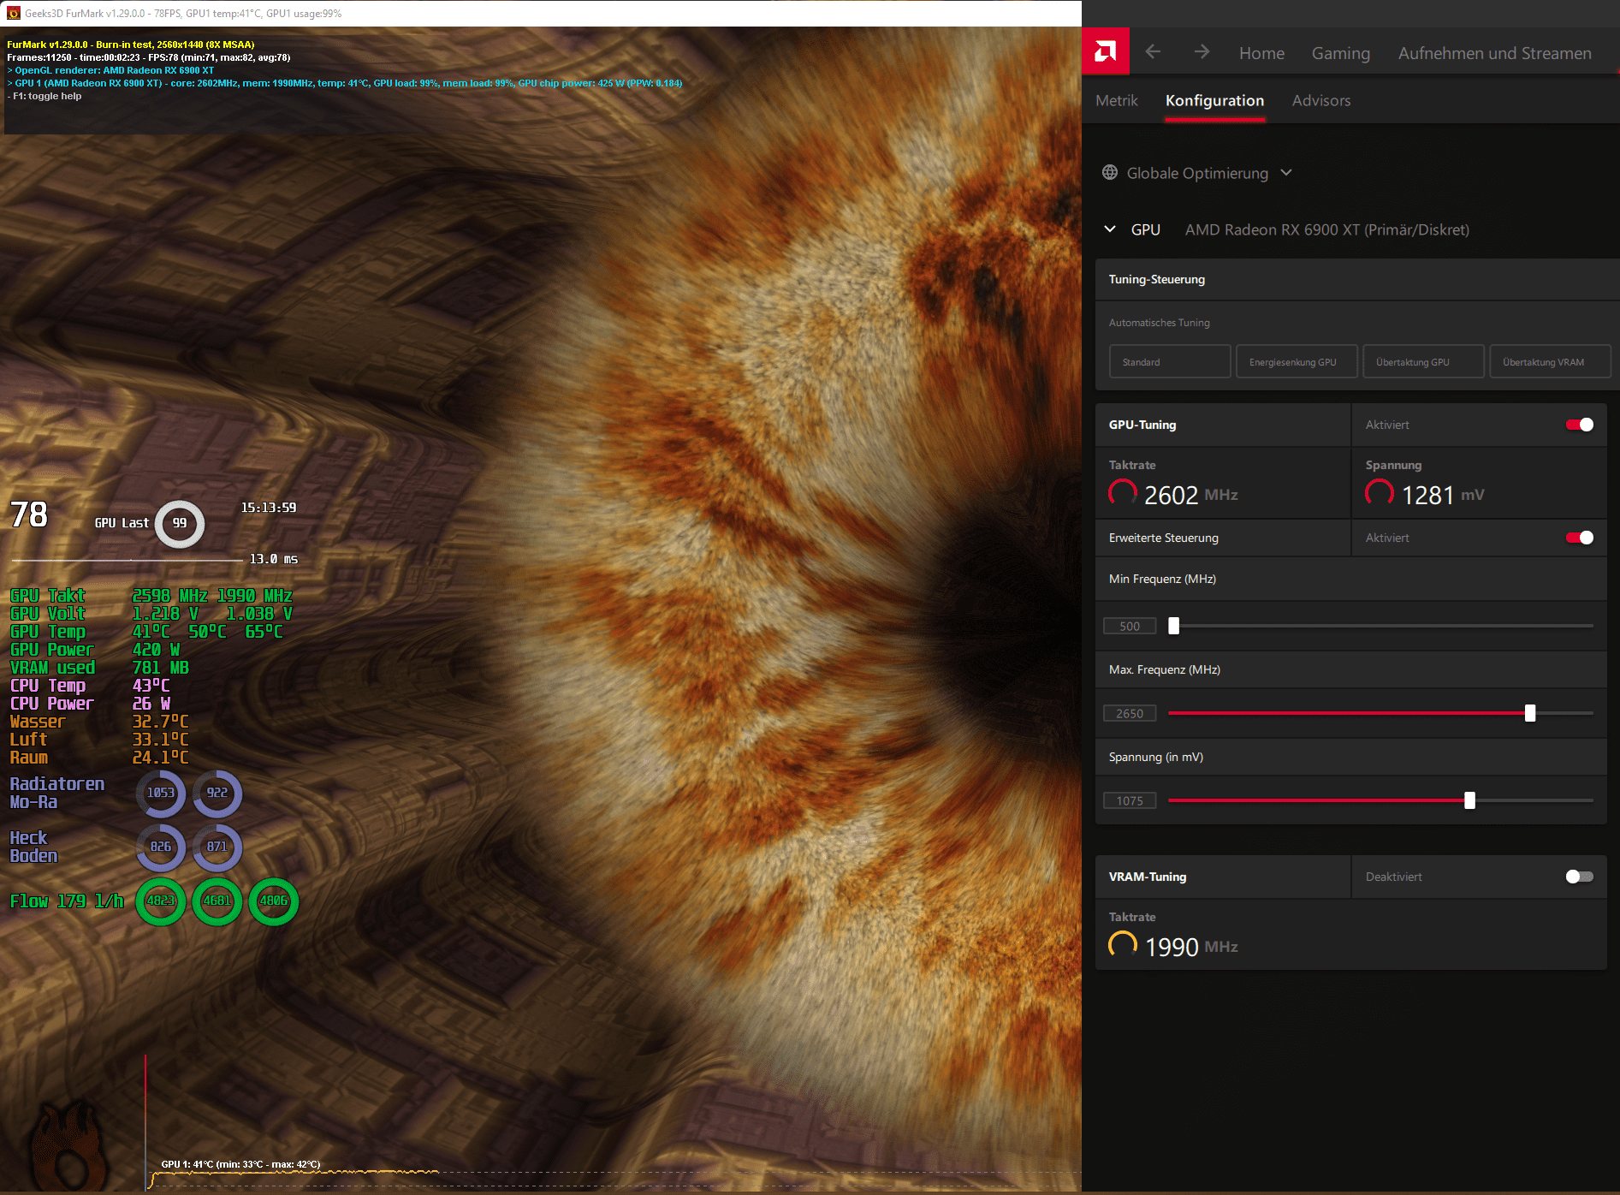The height and width of the screenshot is (1195, 1620).
Task: Click the Spannung (in mV) slider handle
Action: click(x=1469, y=800)
